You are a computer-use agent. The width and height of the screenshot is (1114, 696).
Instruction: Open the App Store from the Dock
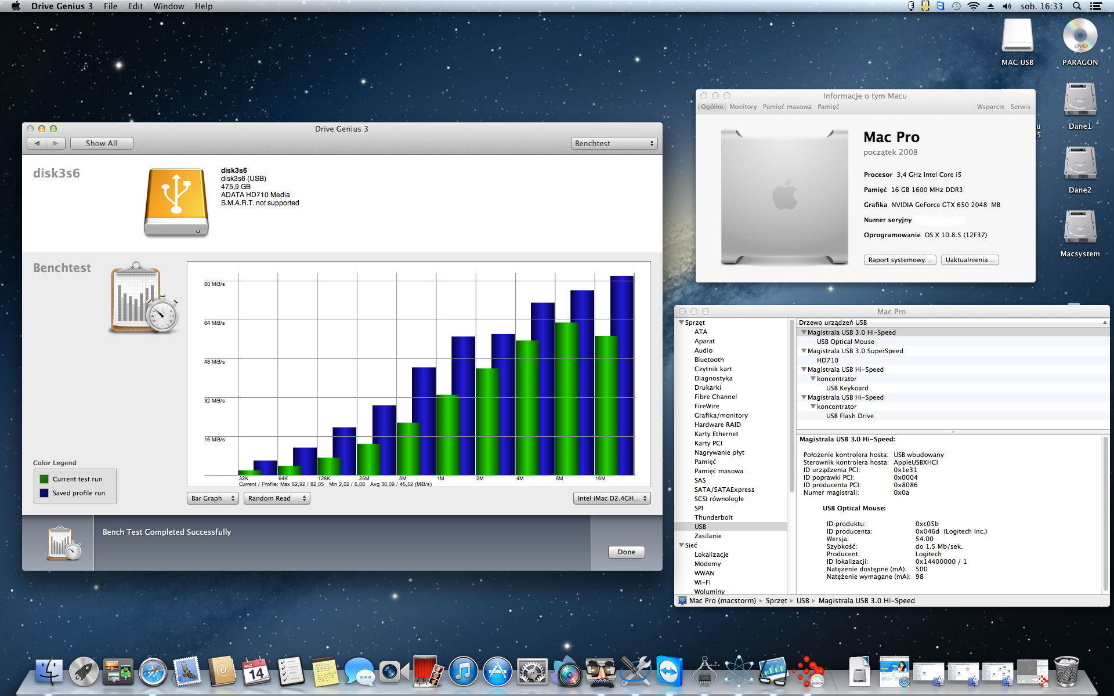coord(497,672)
